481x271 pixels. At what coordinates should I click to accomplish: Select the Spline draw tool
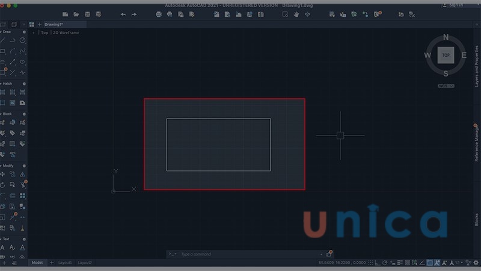point(22,51)
